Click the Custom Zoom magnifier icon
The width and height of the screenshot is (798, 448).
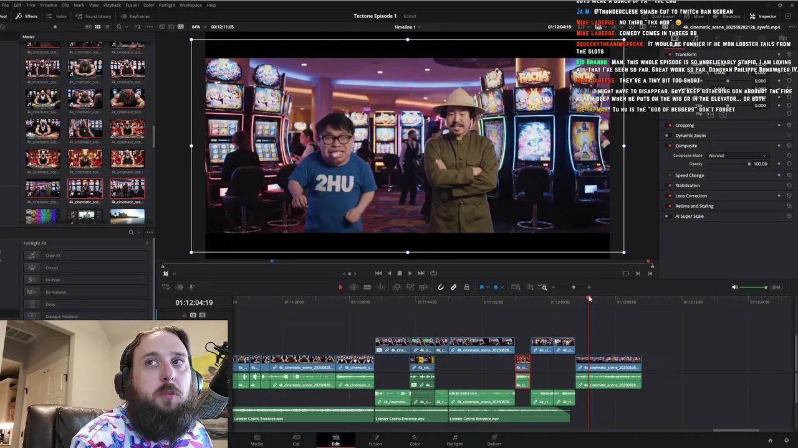544,287
